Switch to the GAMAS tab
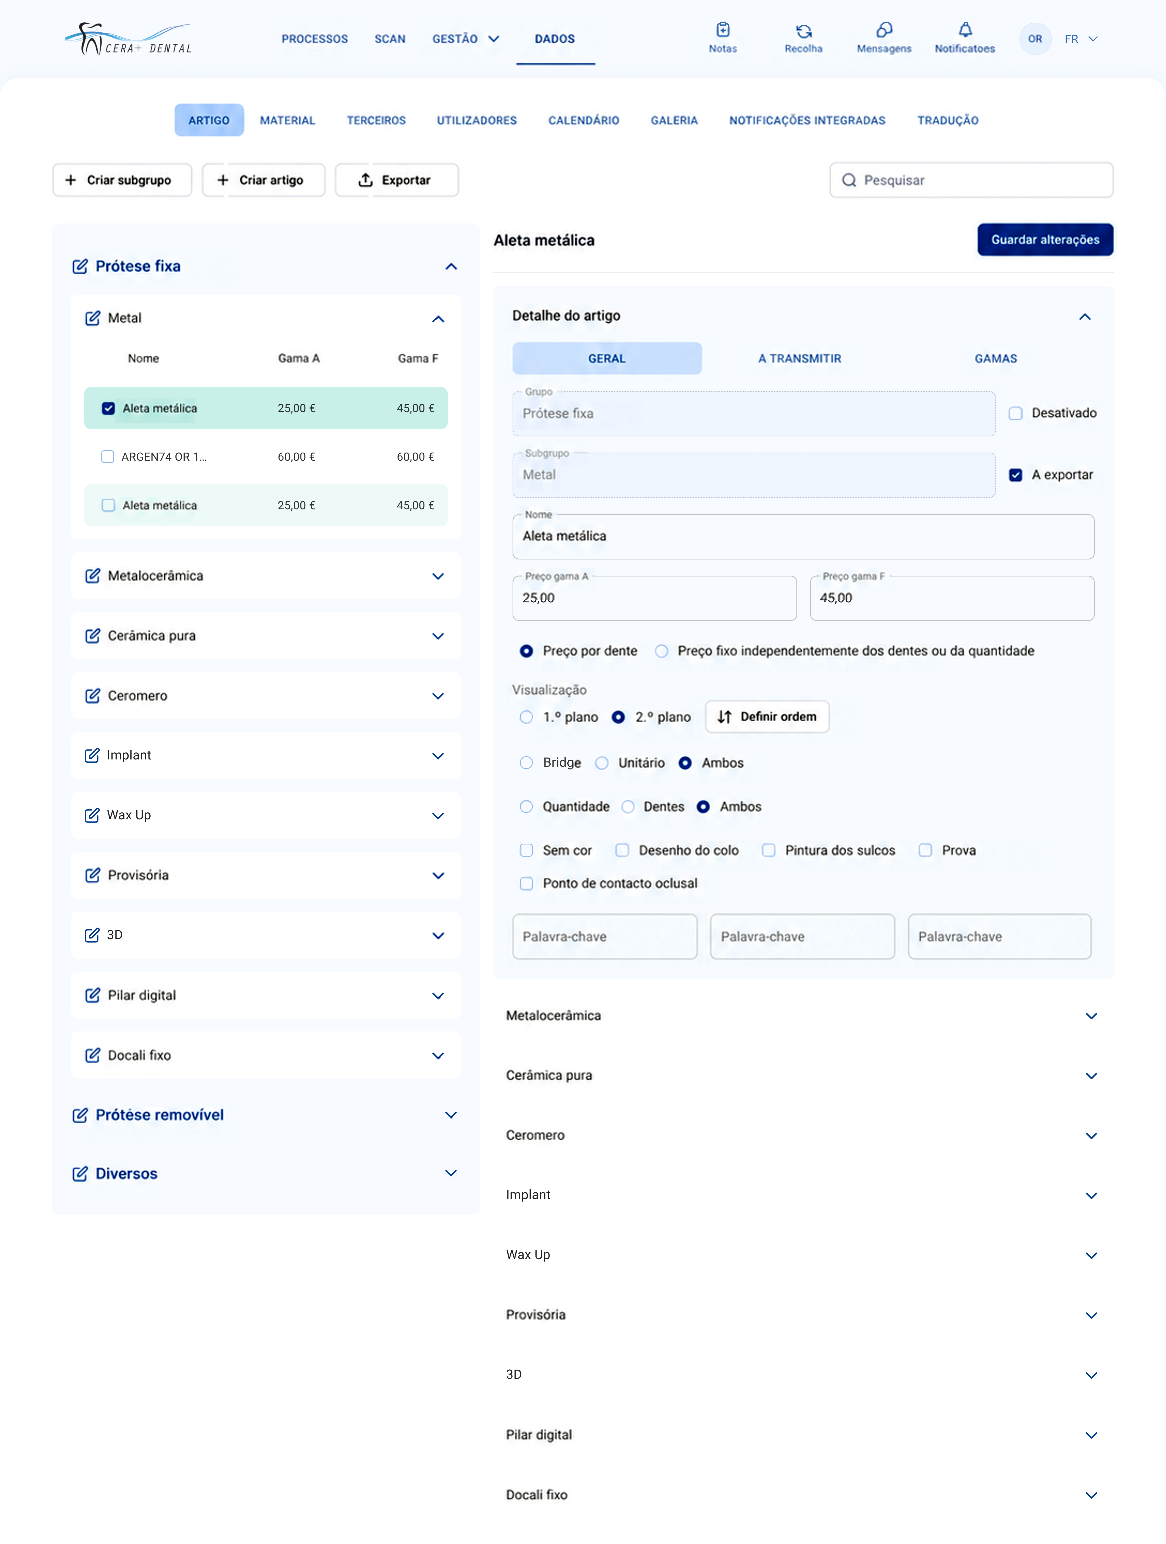The height and width of the screenshot is (1544, 1166). pos(996,359)
